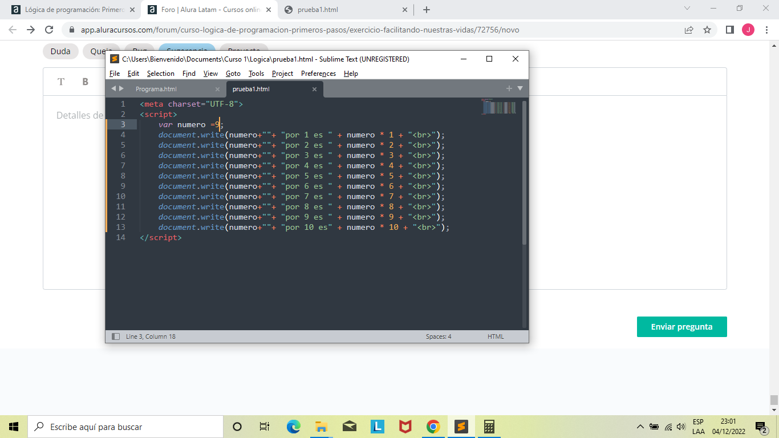The width and height of the screenshot is (779, 438).
Task: Open the Calculator taskbar icon
Action: coord(489,427)
